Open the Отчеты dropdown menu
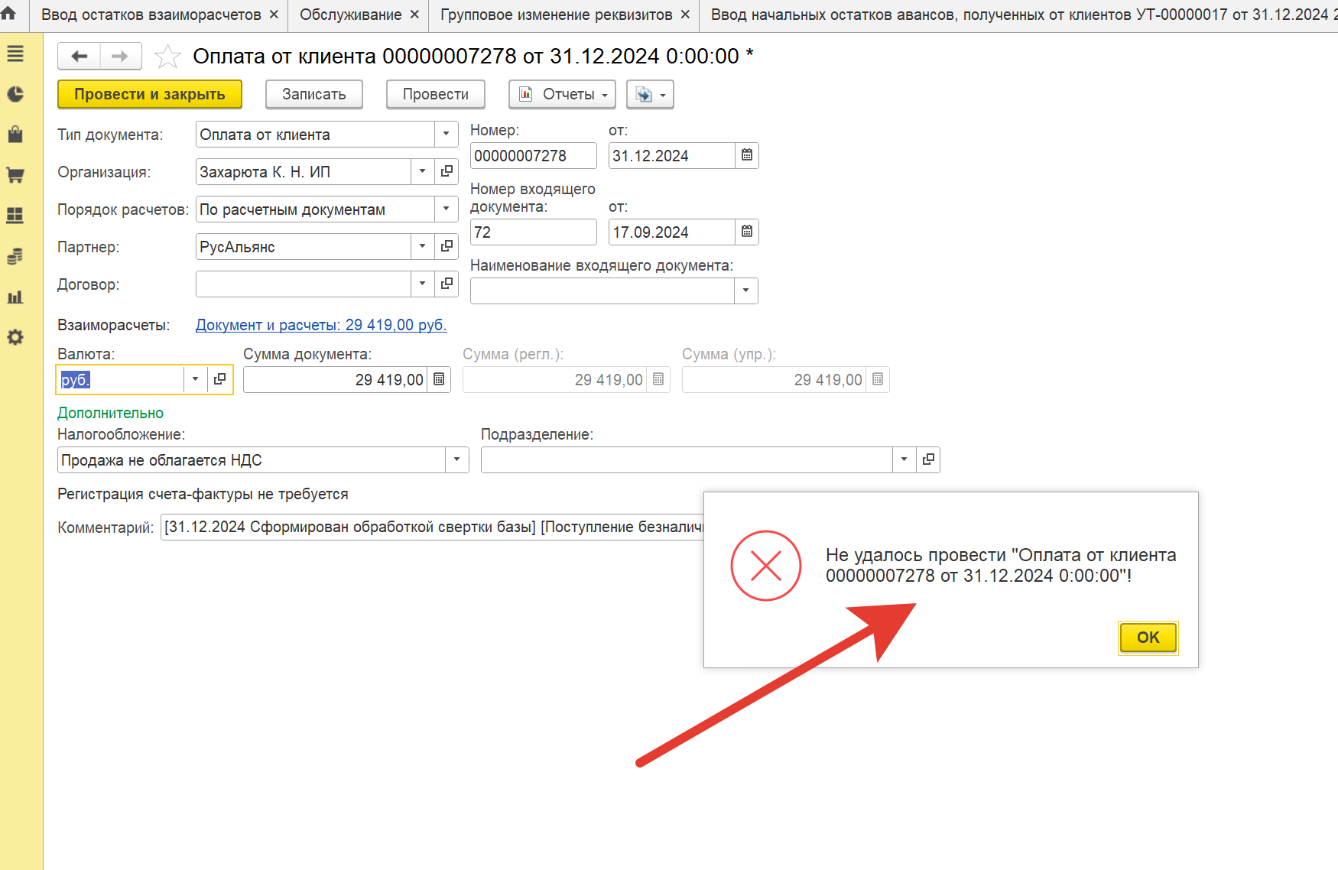Image resolution: width=1338 pixels, height=870 pixels. pyautogui.click(x=562, y=94)
